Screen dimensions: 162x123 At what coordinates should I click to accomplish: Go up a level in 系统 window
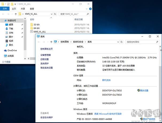click(51, 42)
